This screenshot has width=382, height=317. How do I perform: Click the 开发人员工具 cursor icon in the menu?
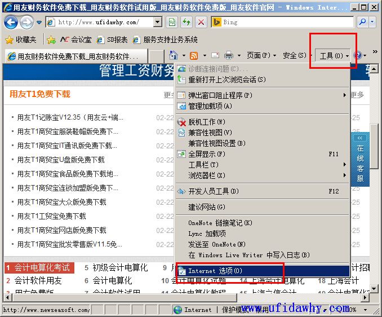click(181, 191)
